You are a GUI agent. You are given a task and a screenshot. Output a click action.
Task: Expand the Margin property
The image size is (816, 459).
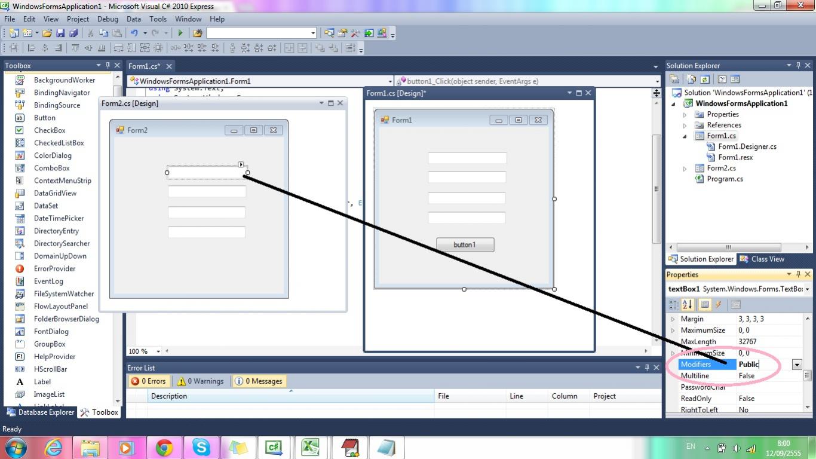coord(673,319)
